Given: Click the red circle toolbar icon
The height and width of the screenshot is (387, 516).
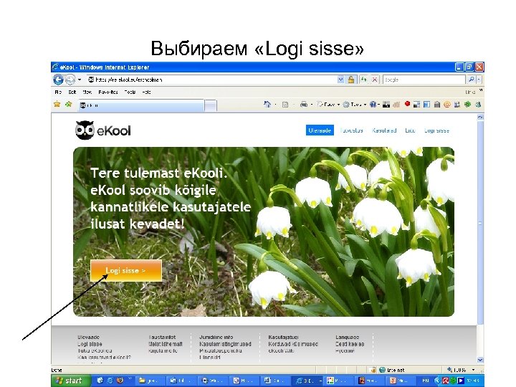Looking at the screenshot, I should pos(407,104).
